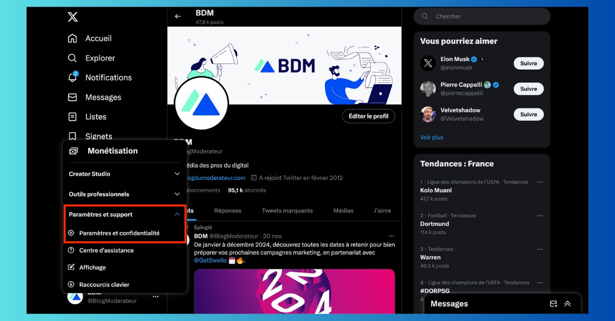Open the Explorer search icon in sidebar
The width and height of the screenshot is (615, 321).
pos(73,58)
